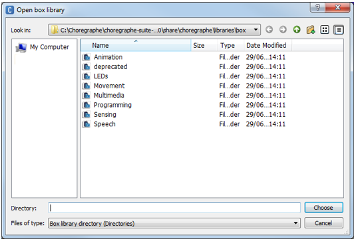The width and height of the screenshot is (354, 243).
Task: Click the Type cell of Animation row
Action: 230,57
